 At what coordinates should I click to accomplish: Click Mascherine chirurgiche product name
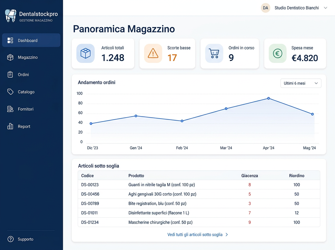click(x=161, y=222)
